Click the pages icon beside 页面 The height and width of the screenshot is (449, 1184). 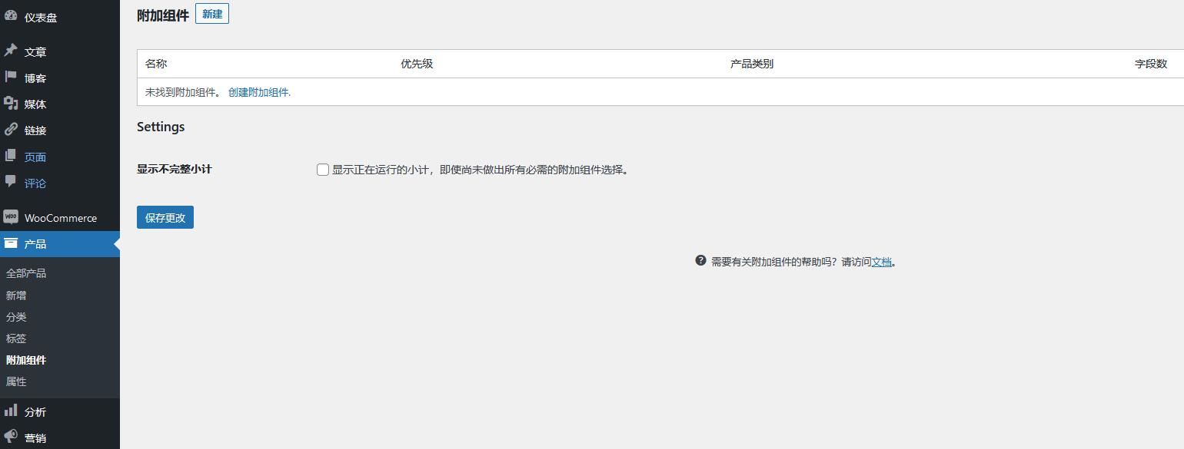(11, 156)
